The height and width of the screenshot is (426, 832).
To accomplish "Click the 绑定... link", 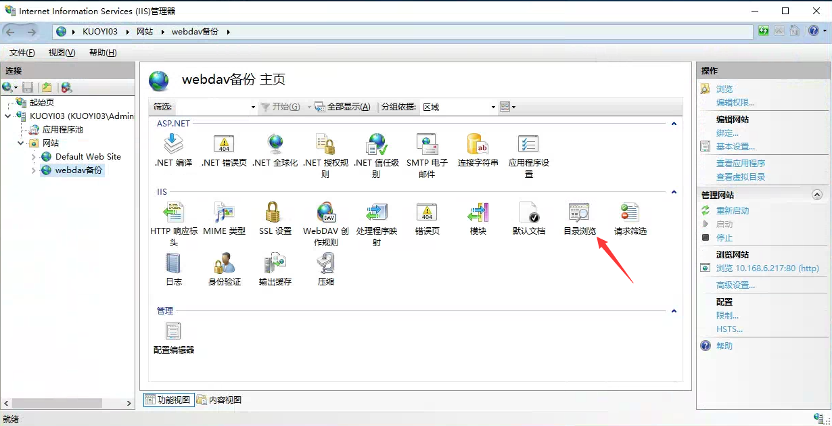I will point(727,133).
